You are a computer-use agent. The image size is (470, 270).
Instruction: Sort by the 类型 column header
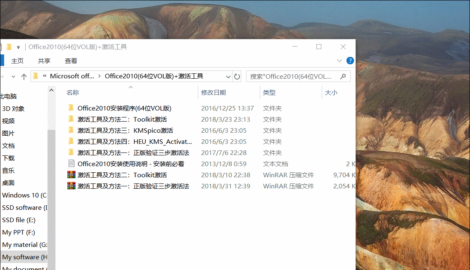(269, 92)
